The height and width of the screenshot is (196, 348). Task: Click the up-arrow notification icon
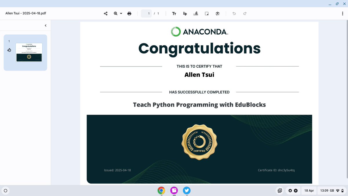(x=290, y=191)
